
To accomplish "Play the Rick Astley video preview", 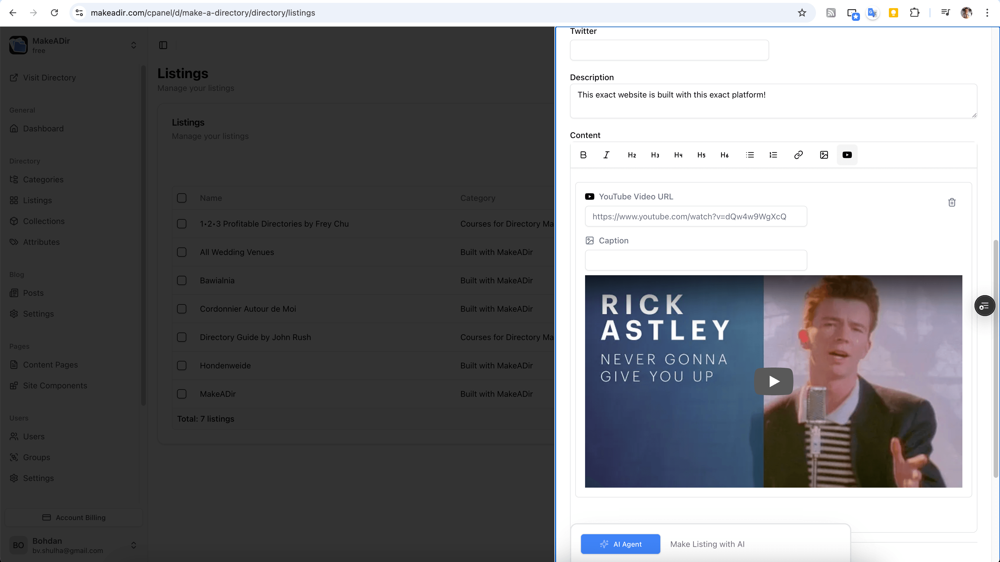I will point(773,381).
